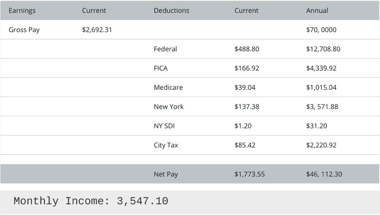This screenshot has height=215, width=380.
Task: Click the City Tax annual amount $2,220.92
Action: tap(321, 145)
